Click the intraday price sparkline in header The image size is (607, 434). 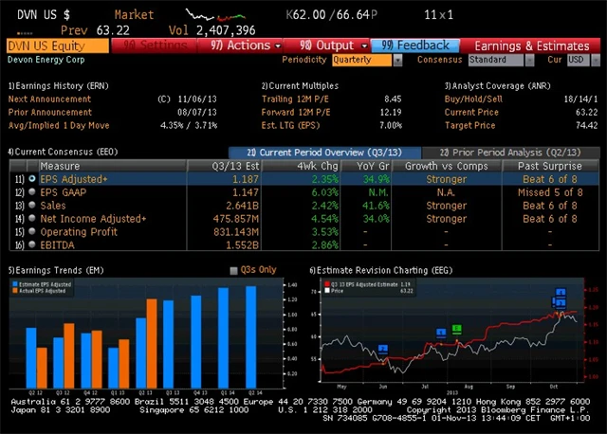click(215, 15)
